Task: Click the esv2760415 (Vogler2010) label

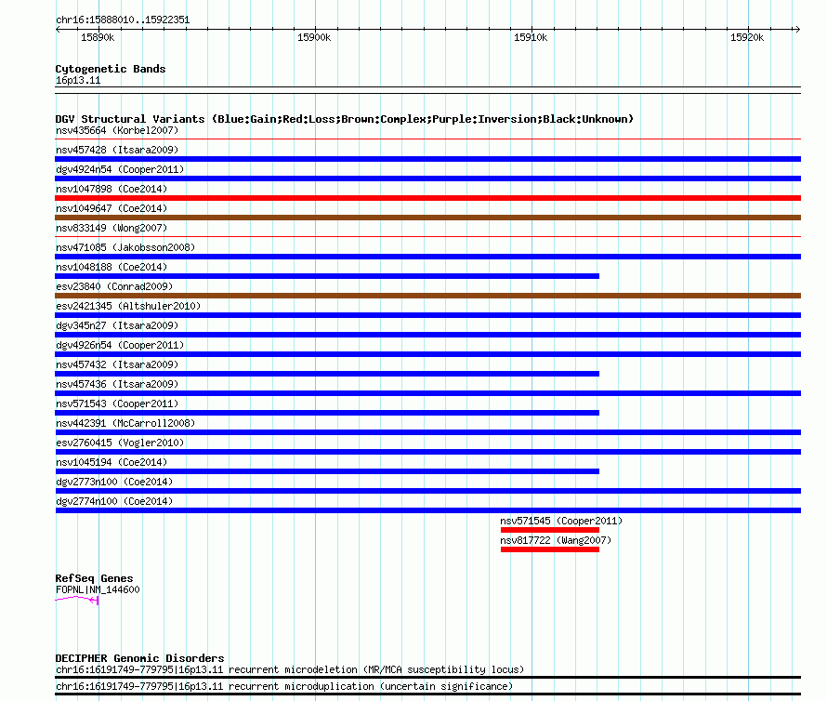Action: tap(120, 443)
